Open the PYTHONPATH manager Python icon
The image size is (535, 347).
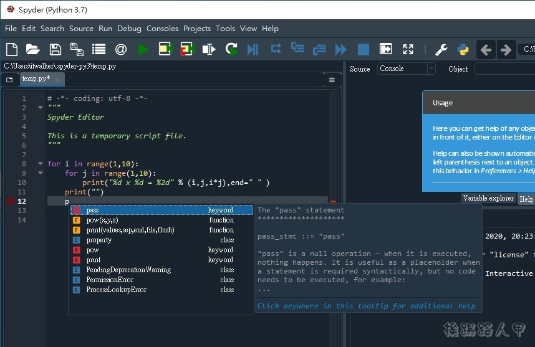pyautogui.click(x=462, y=49)
